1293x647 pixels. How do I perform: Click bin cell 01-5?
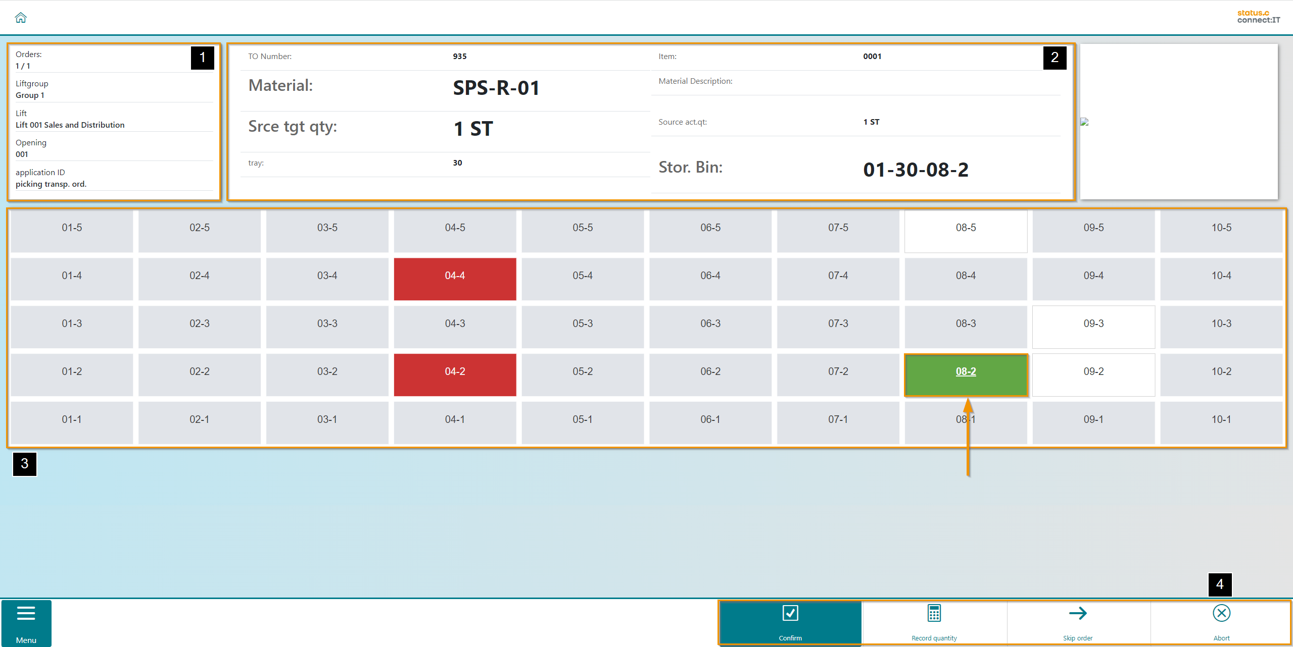coord(72,231)
